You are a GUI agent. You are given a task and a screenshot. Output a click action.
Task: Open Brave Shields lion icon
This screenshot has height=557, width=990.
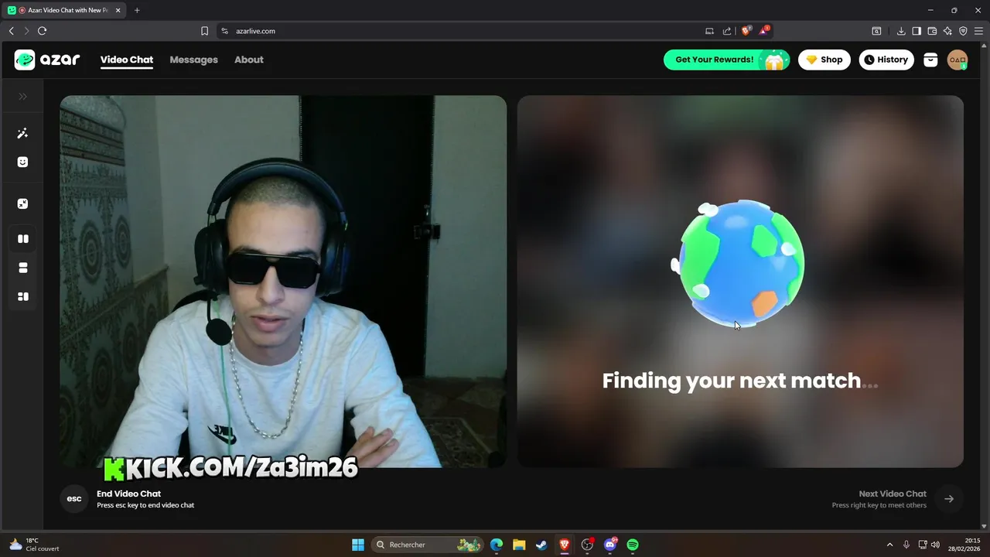(746, 31)
